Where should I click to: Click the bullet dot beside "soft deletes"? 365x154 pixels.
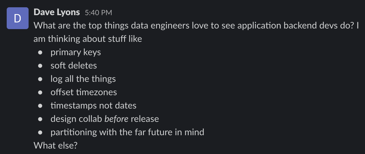[x=40, y=66]
